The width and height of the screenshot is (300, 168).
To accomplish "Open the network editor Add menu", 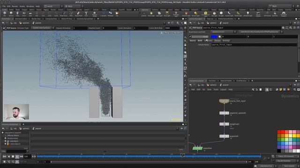I will [x=193, y=90].
